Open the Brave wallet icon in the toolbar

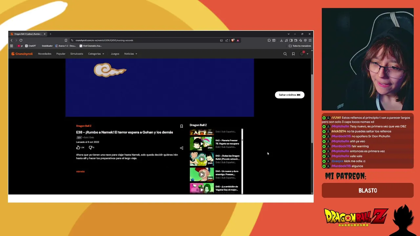click(x=296, y=40)
